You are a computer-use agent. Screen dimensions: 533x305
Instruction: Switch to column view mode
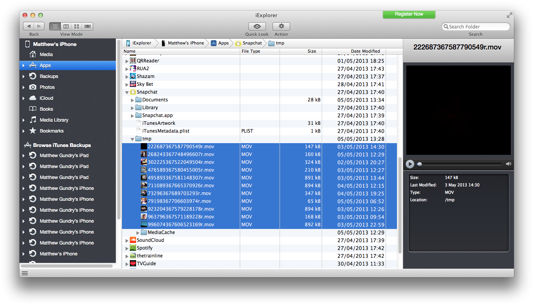point(66,27)
